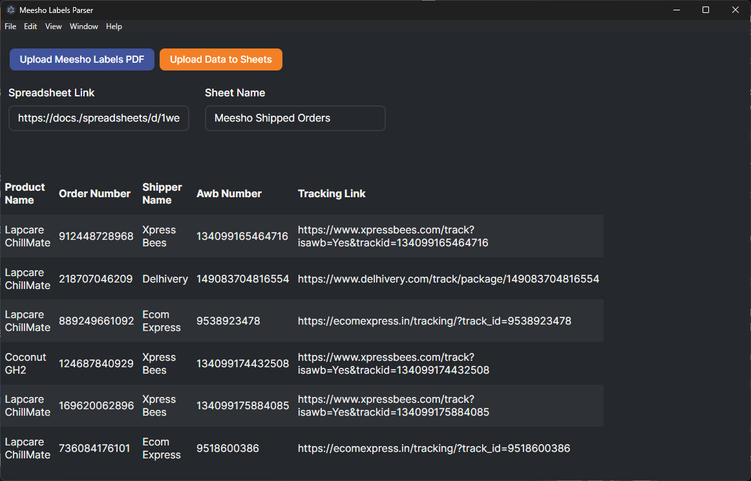Click the Shipper Name column header
This screenshot has width=751, height=481.
pos(162,193)
